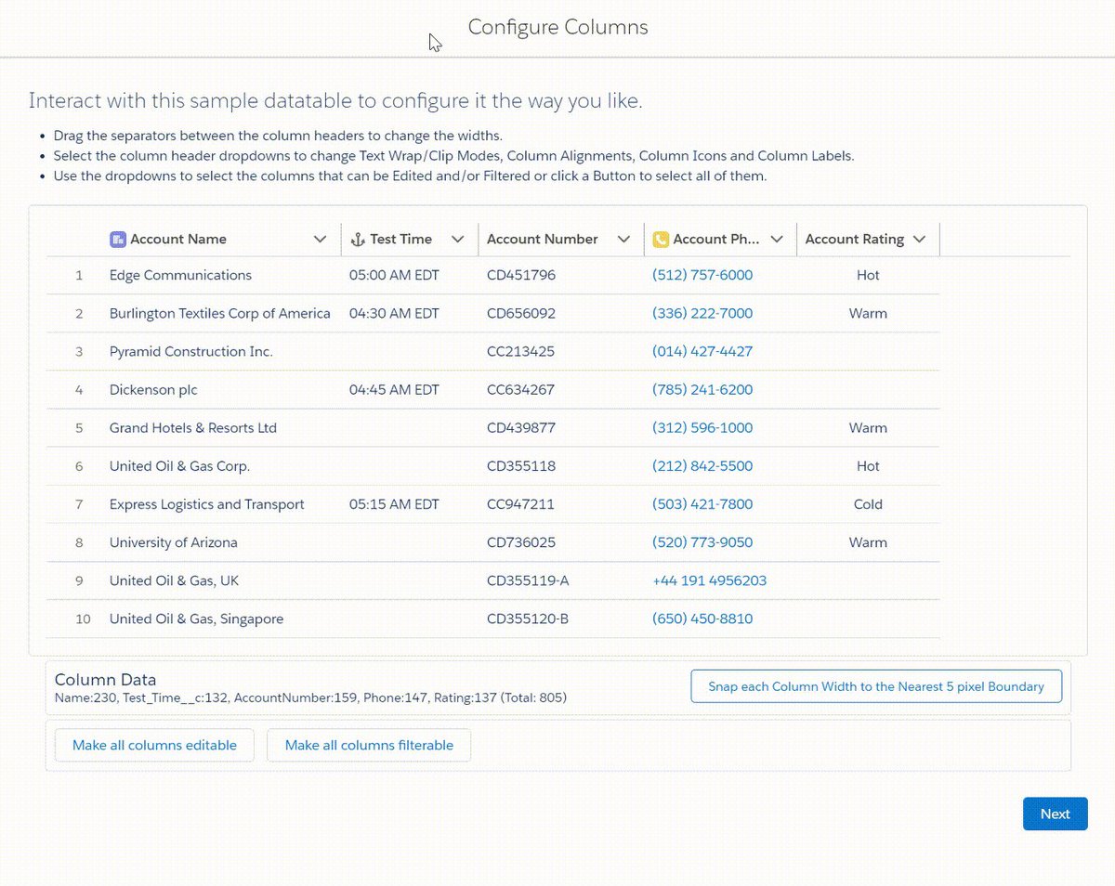Open phone link (650) 450-8810
The width and height of the screenshot is (1115, 886).
tap(702, 619)
